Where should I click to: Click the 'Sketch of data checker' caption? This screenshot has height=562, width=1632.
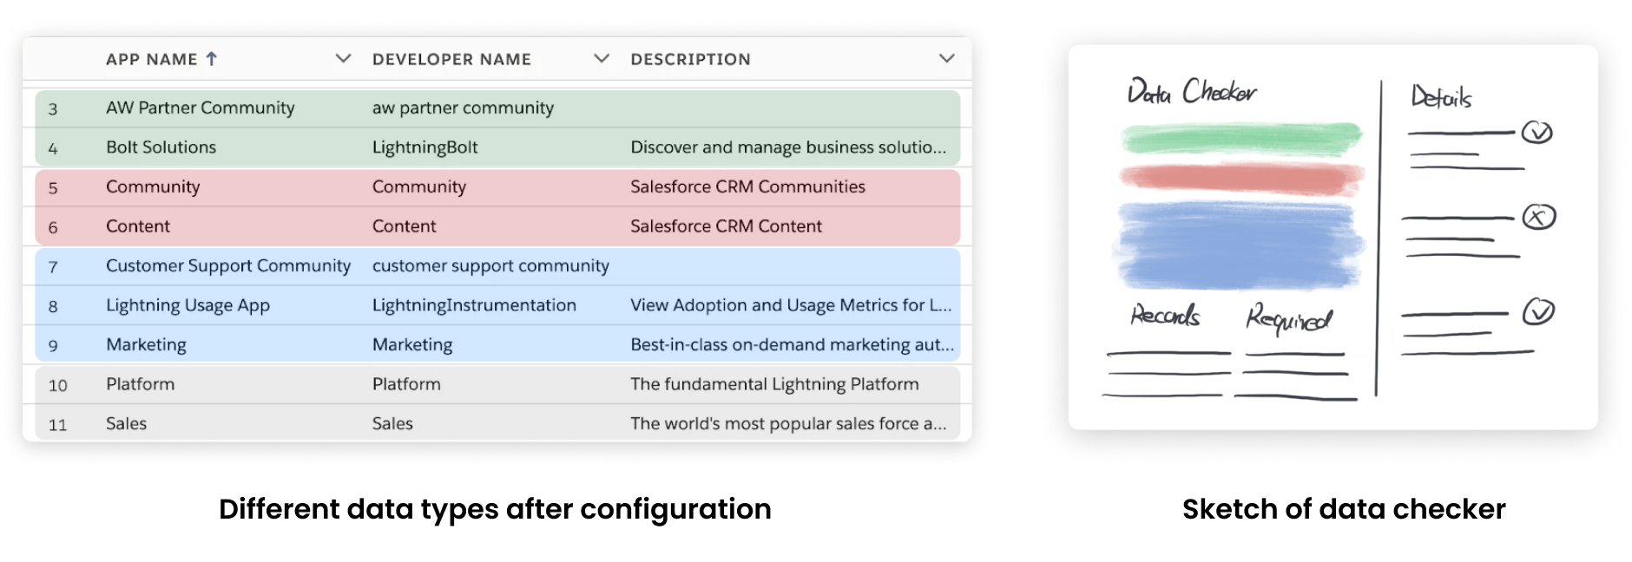tap(1344, 509)
